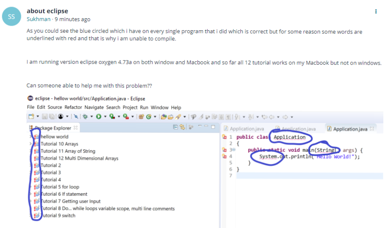Click the green Run button icon
The width and height of the screenshot is (390, 228).
point(99,116)
